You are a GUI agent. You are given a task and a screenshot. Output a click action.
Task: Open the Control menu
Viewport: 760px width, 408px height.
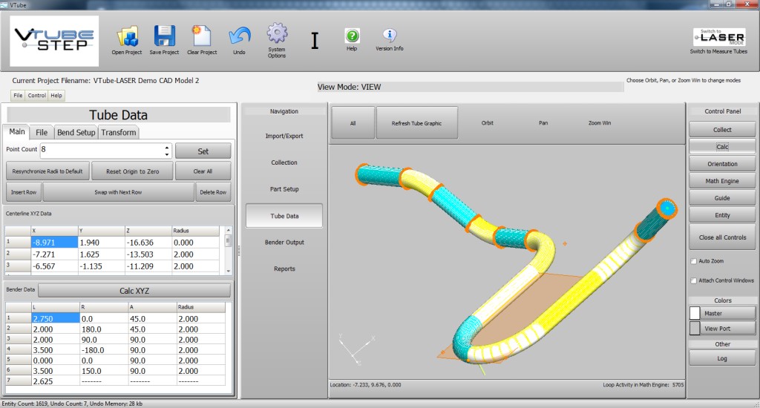36,96
